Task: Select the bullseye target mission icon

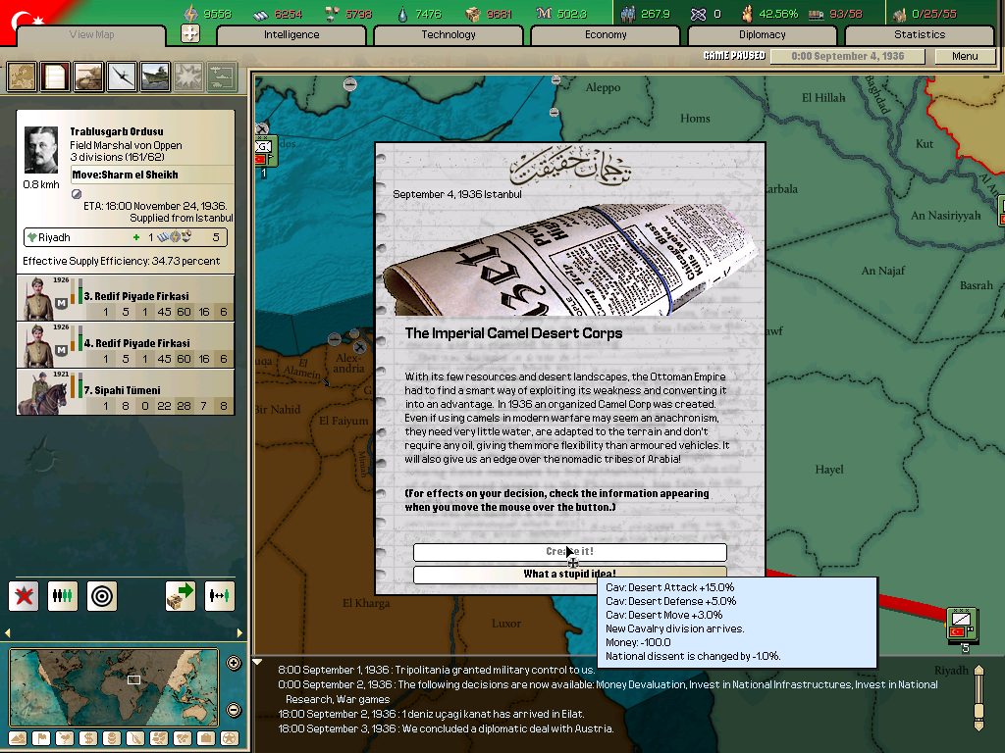Action: tap(102, 595)
